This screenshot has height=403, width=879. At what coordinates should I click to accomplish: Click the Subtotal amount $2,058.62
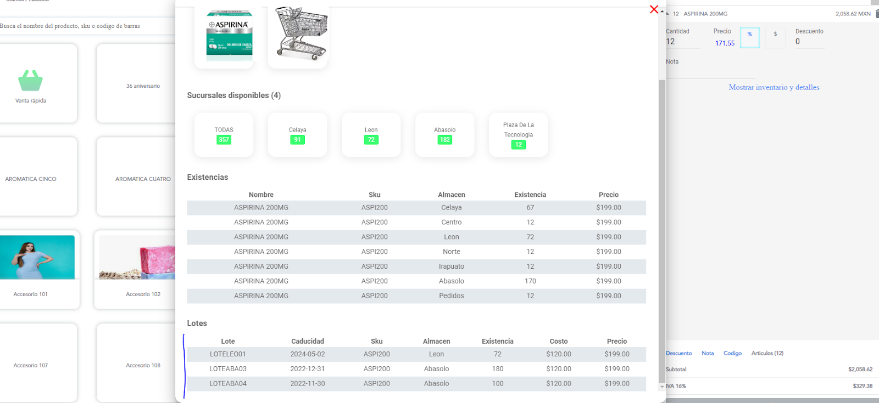coord(860,370)
